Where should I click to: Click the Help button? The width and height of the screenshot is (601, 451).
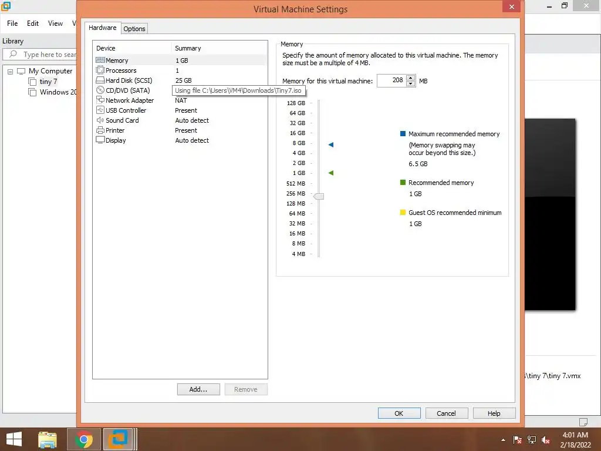click(x=494, y=413)
